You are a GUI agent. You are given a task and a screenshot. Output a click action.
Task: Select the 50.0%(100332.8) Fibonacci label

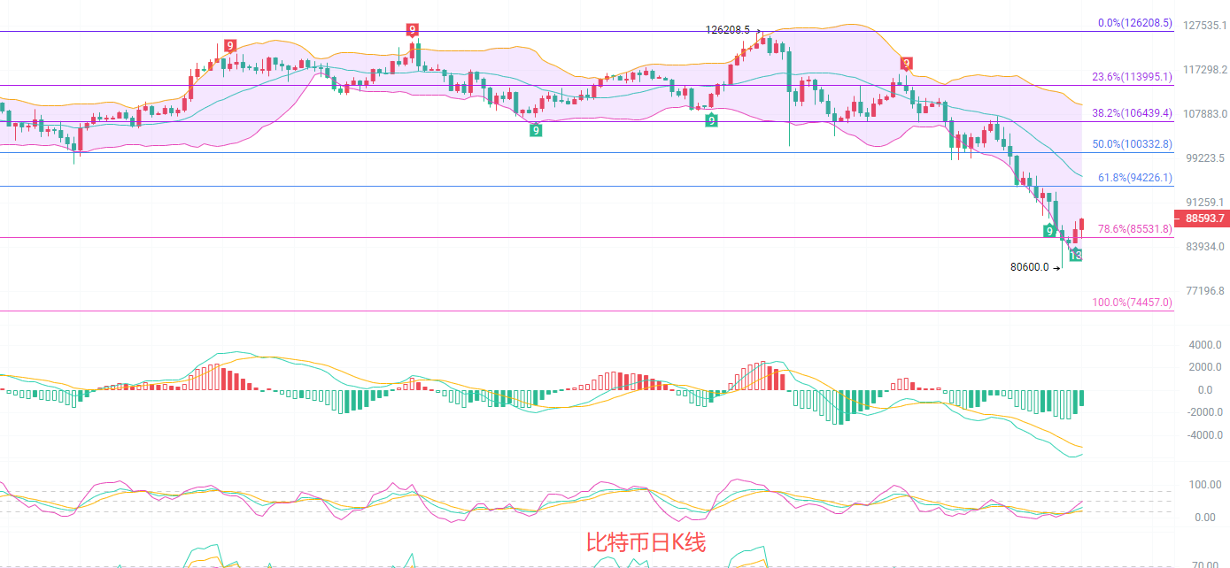click(x=1132, y=143)
